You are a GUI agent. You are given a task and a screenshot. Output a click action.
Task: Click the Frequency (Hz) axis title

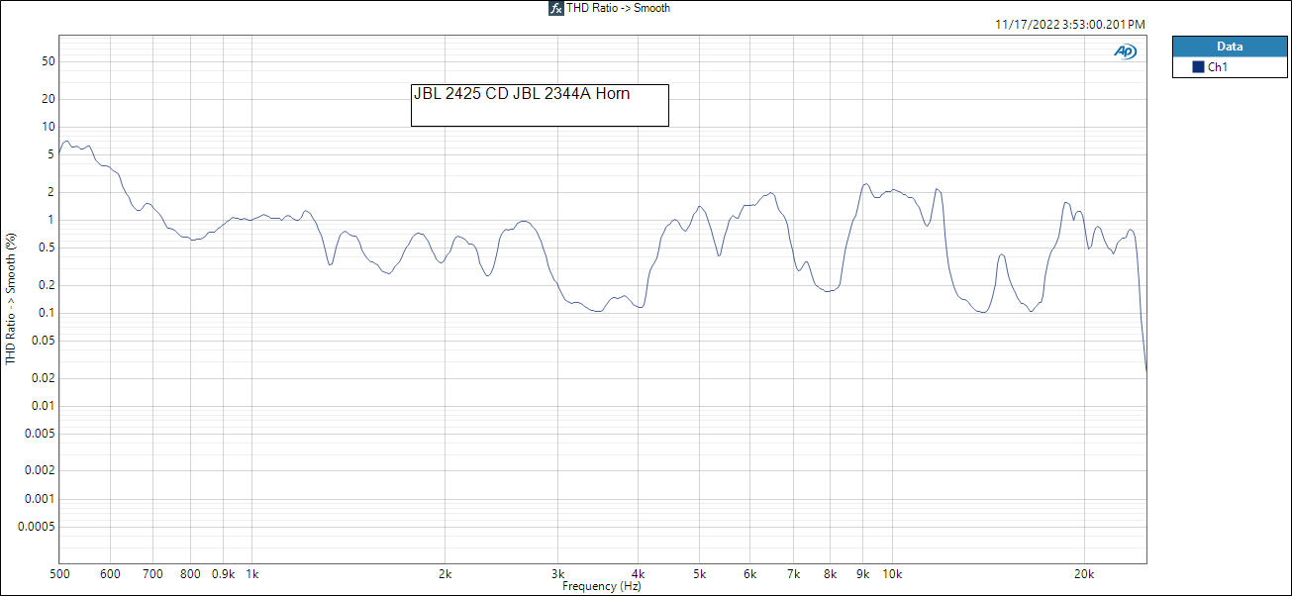[602, 586]
